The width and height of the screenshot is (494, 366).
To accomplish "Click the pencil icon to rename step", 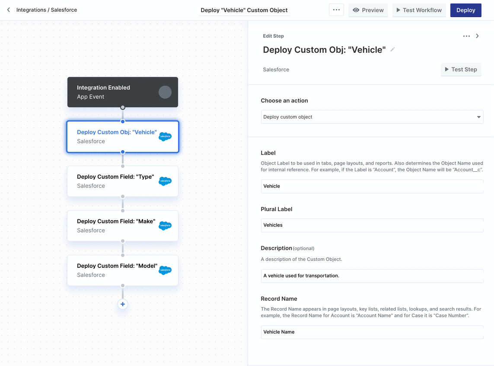I will 392,49.
